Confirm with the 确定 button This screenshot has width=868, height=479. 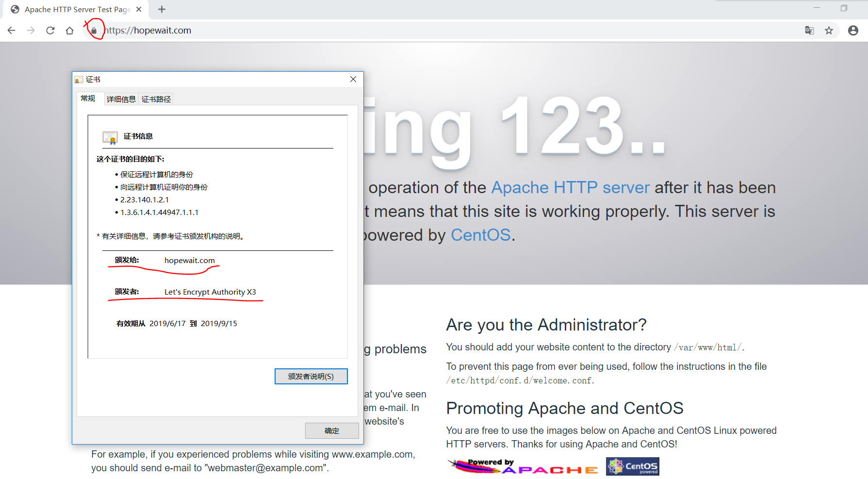[x=332, y=430]
